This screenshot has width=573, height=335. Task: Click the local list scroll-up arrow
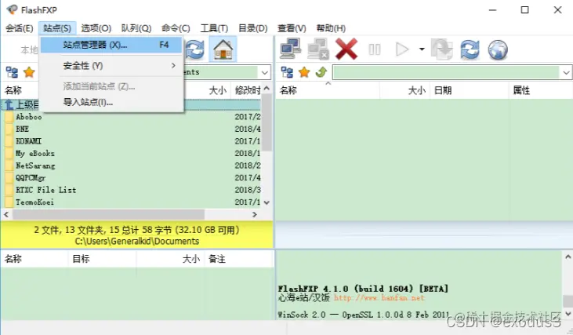click(x=267, y=89)
